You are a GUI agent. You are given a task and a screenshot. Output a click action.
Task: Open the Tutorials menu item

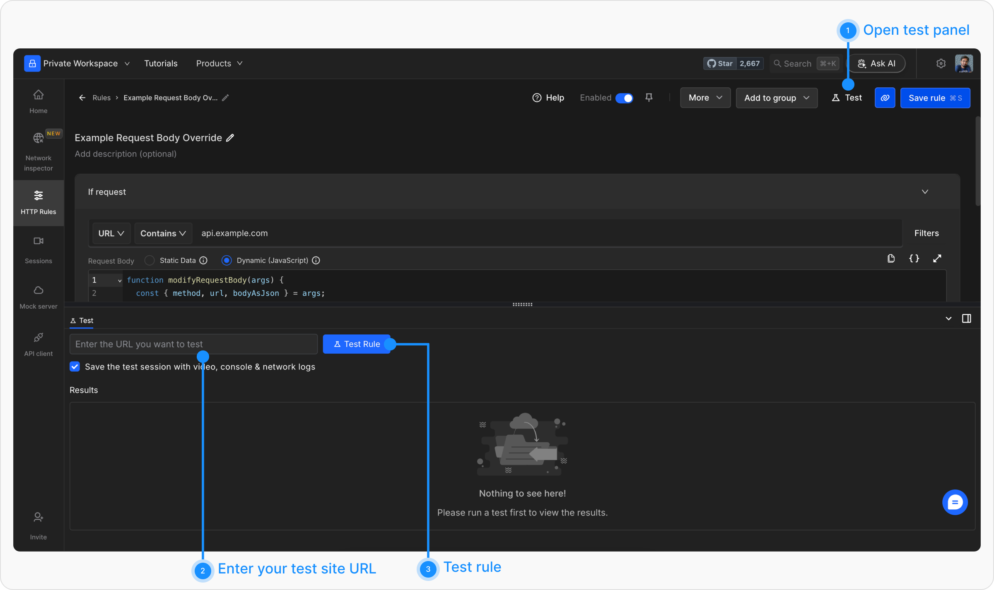pos(161,63)
